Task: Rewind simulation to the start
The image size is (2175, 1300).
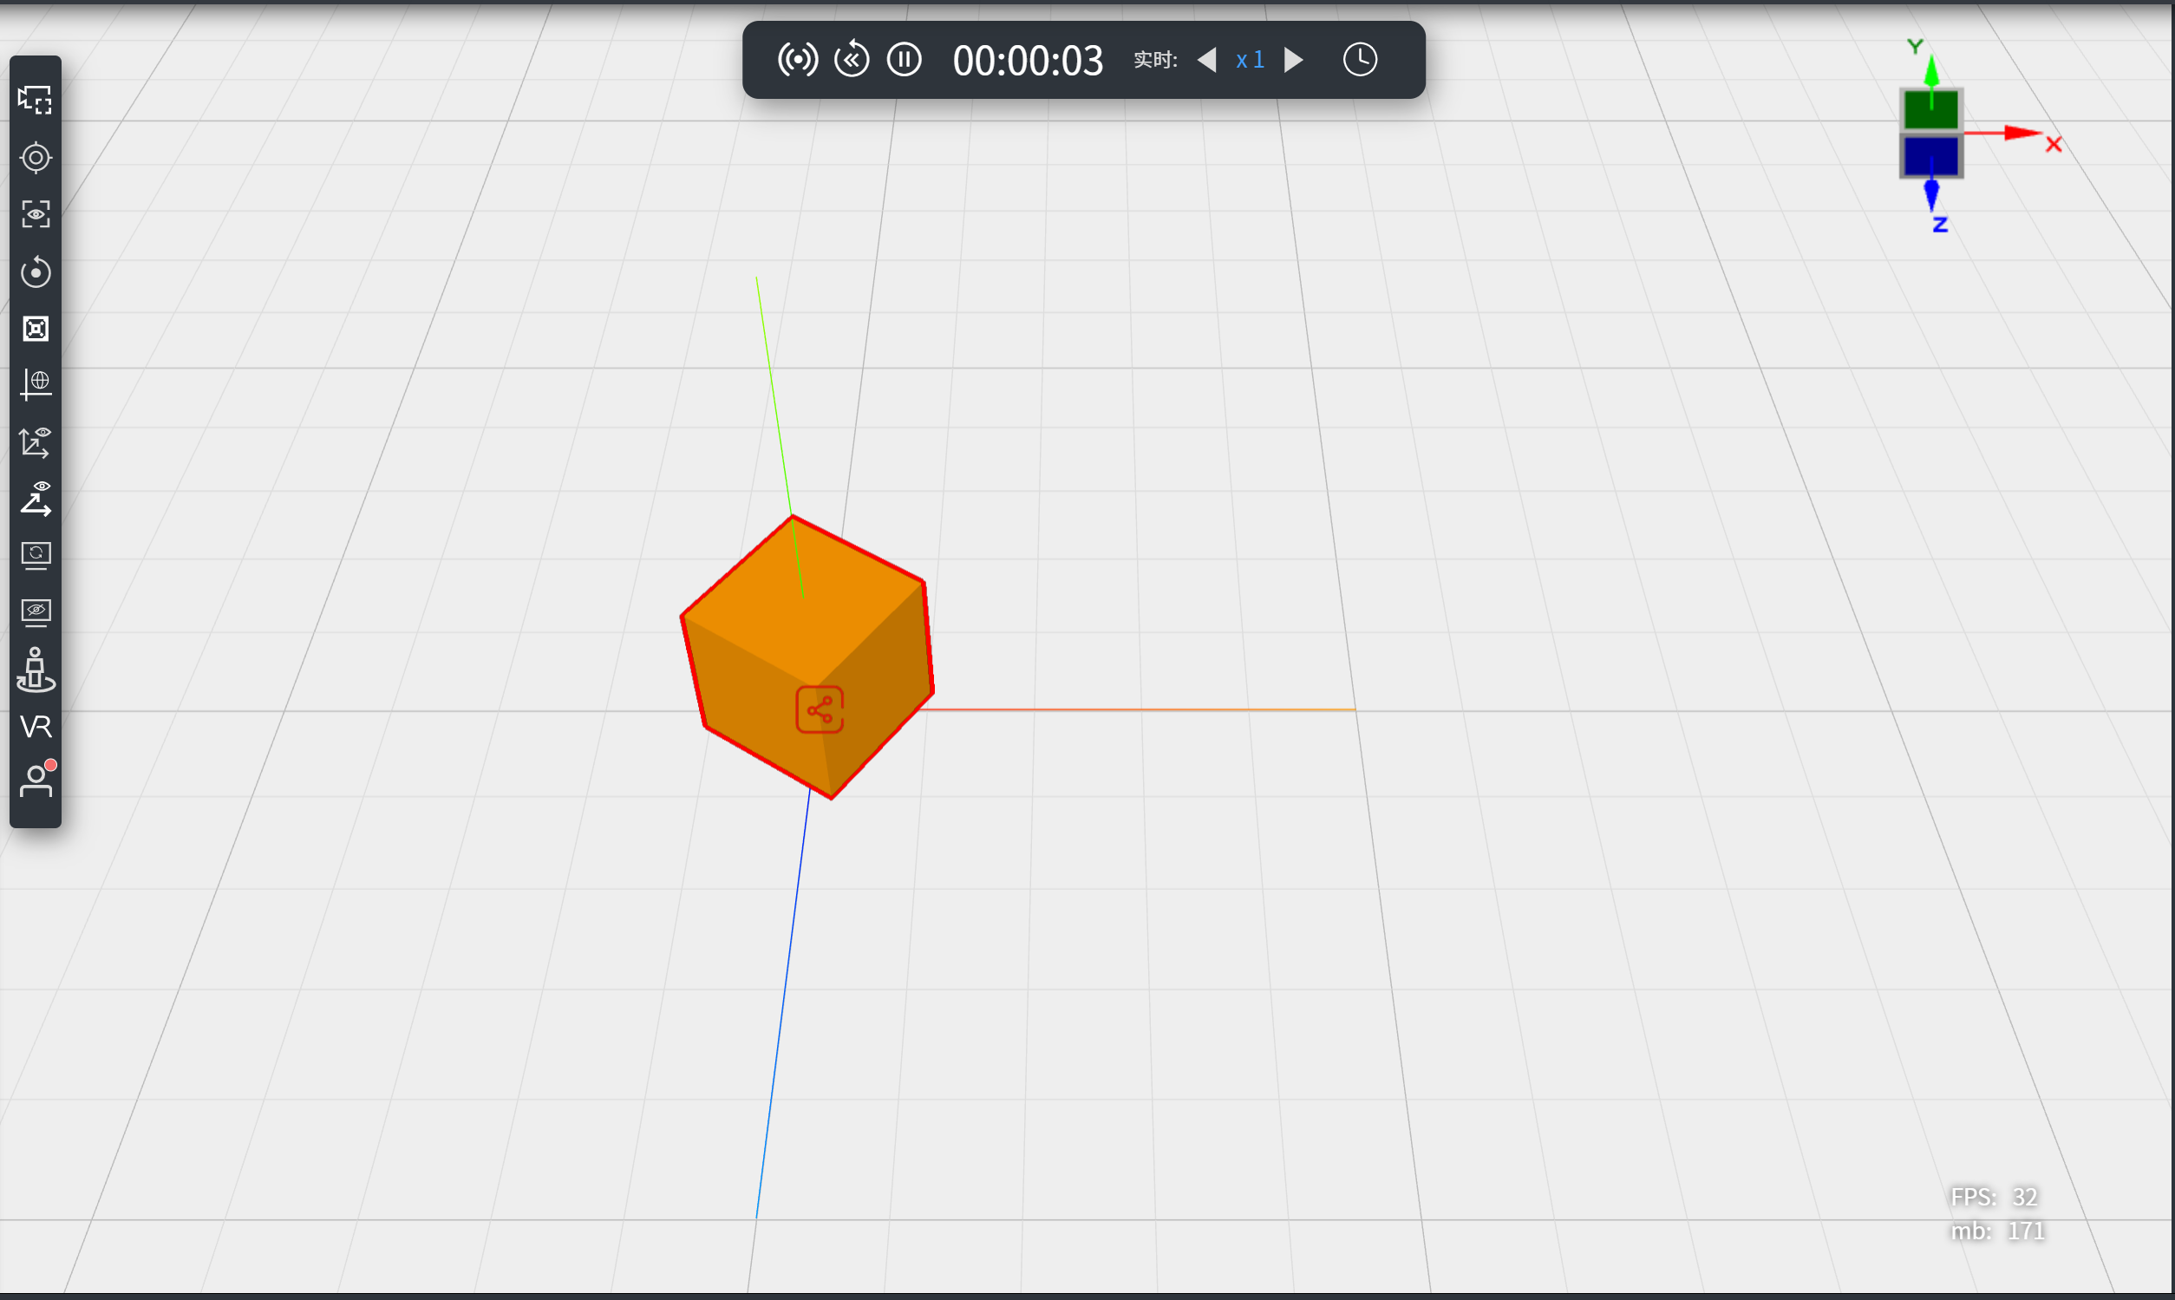Action: [x=852, y=60]
